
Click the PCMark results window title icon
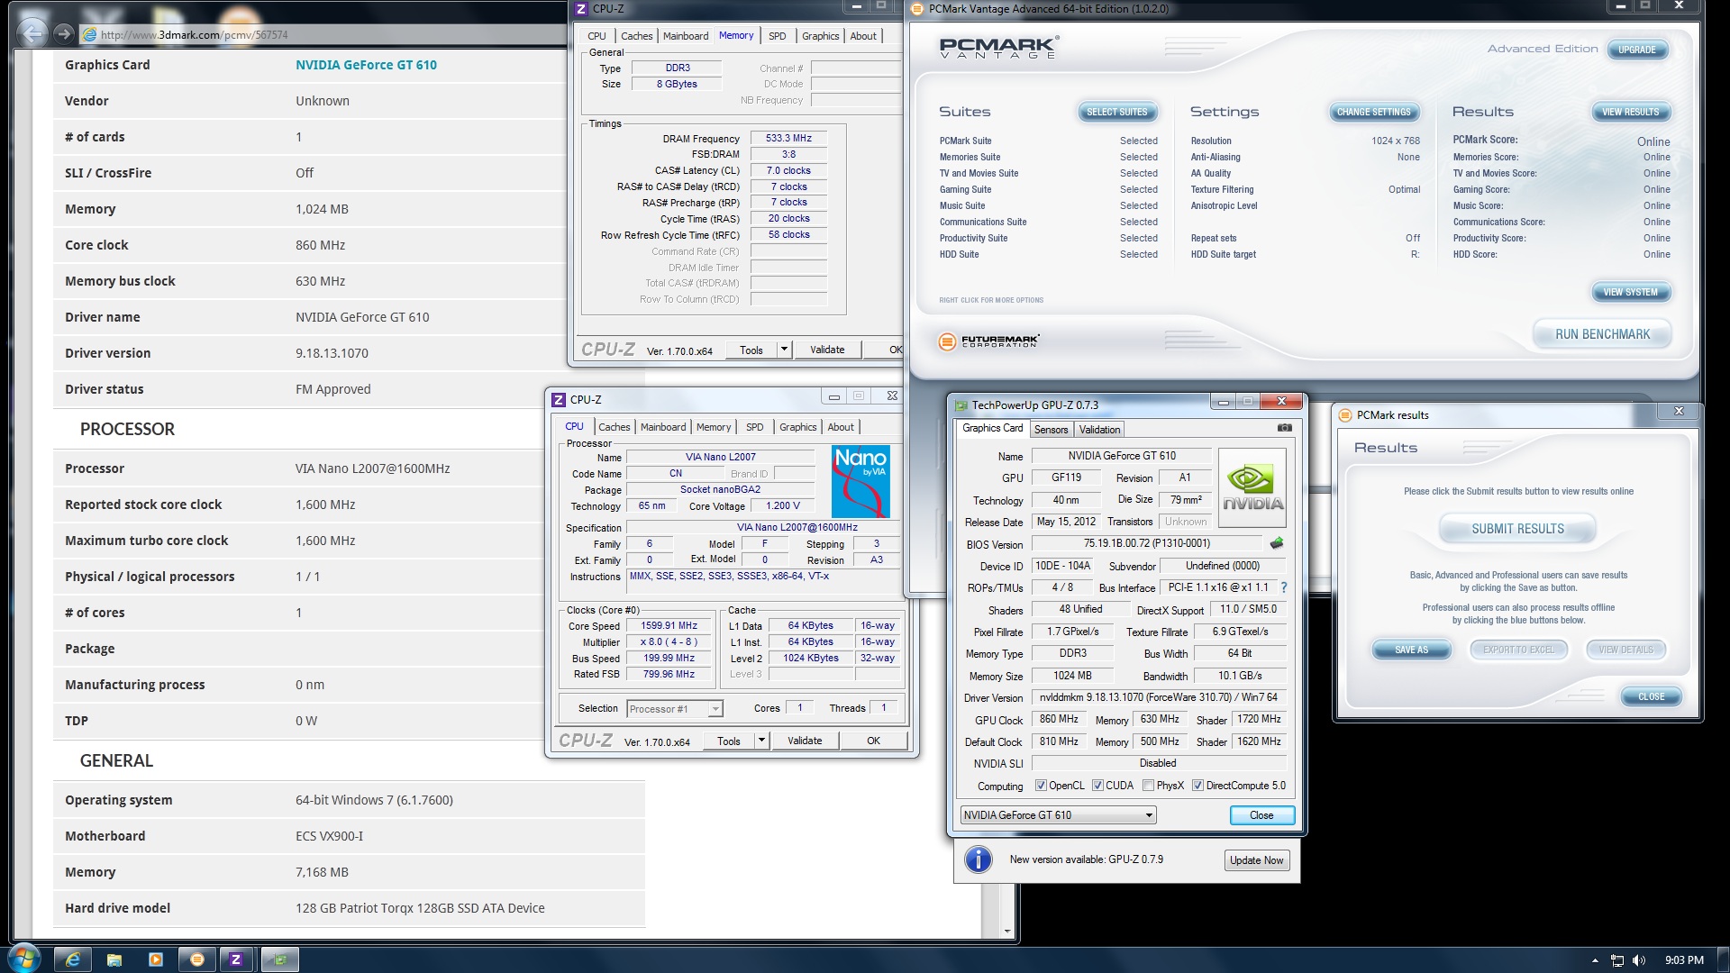click(x=1345, y=415)
